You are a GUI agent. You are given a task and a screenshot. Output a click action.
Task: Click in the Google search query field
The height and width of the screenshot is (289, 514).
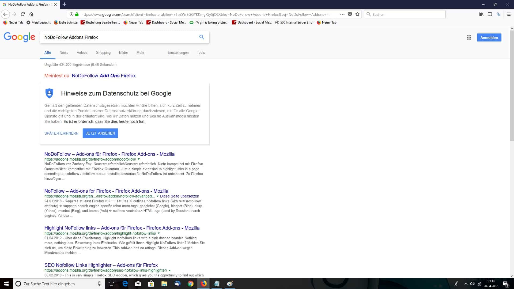pyautogui.click(x=119, y=37)
